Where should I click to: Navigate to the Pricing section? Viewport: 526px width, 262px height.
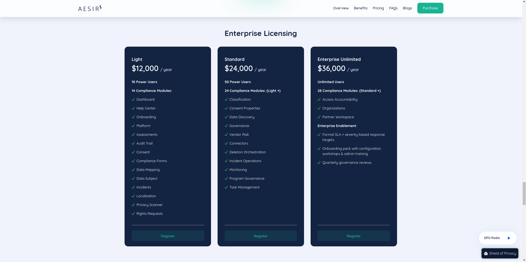(378, 8)
